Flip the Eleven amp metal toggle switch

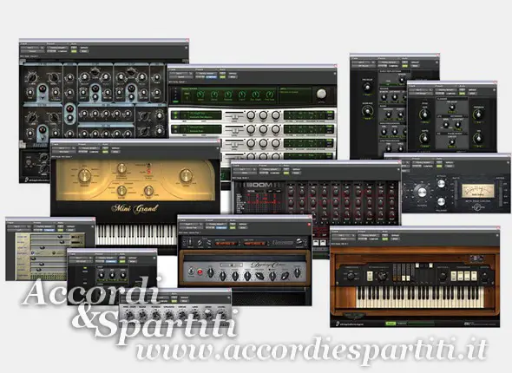point(191,272)
